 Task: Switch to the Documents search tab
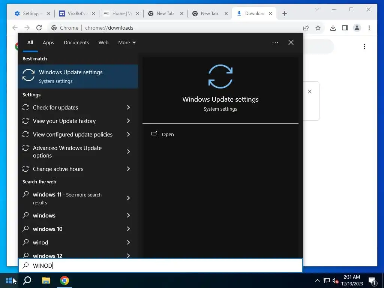click(76, 43)
